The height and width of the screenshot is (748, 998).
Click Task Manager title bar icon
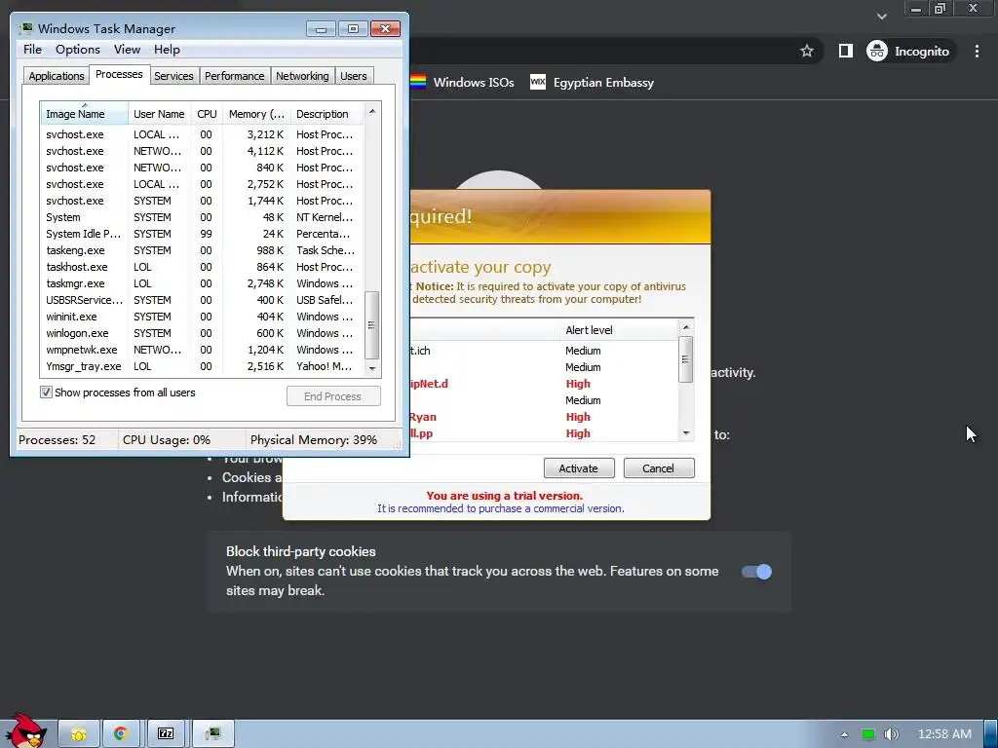click(26, 28)
